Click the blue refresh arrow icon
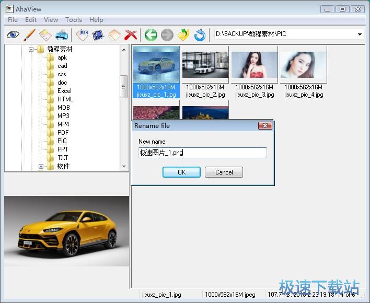The width and height of the screenshot is (370, 303). 200,35
